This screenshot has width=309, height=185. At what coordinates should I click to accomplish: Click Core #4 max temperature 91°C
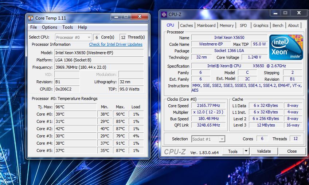click(x=120, y=143)
